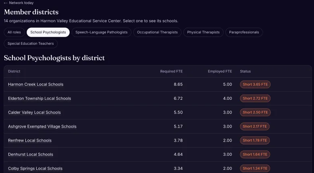Click the District column header

pos(14,71)
